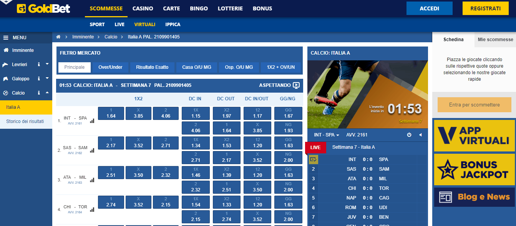This screenshot has height=226, width=516.
Task: Select draw X 3.85 for INT - SPA
Action: [138, 113]
